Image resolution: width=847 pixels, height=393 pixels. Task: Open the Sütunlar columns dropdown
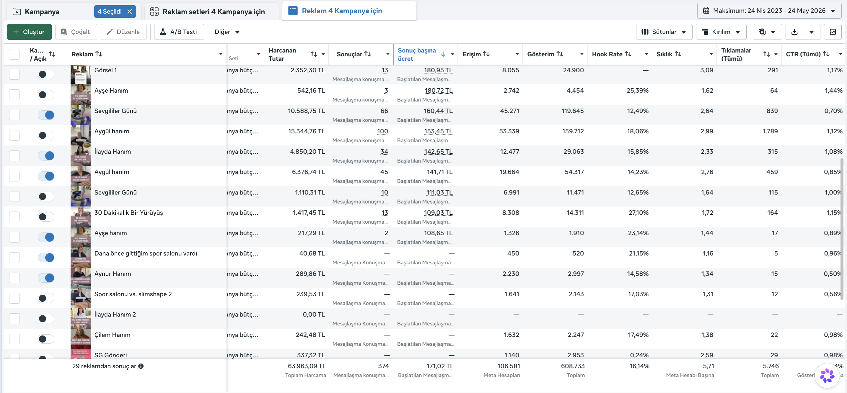(x=664, y=32)
